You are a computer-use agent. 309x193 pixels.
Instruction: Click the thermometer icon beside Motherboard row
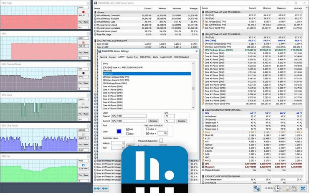(203, 116)
